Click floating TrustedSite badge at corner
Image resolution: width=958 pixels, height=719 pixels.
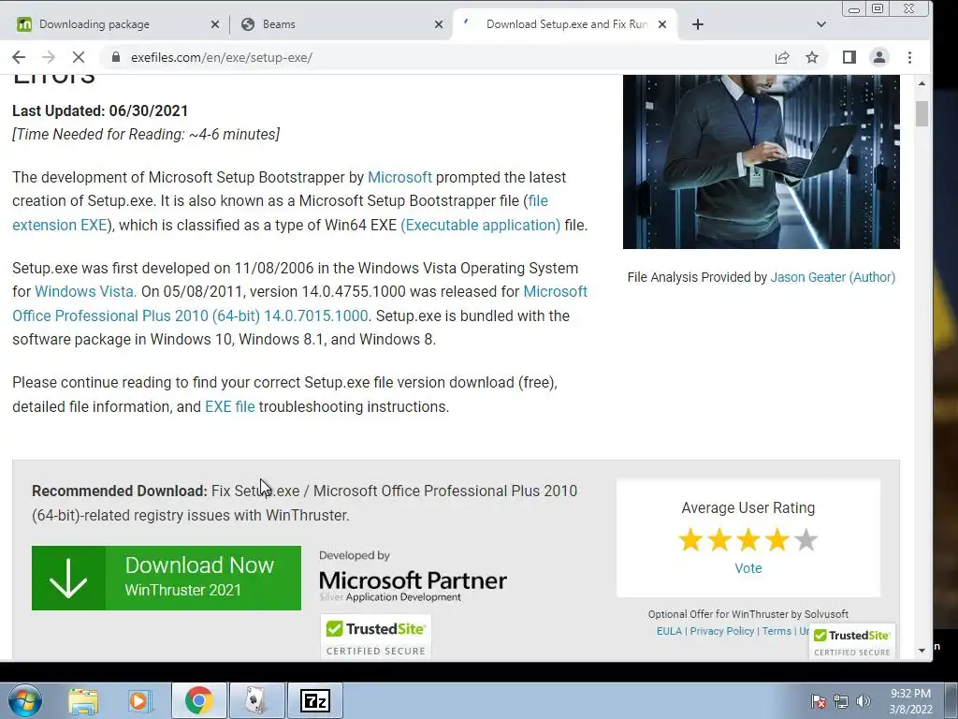[852, 641]
